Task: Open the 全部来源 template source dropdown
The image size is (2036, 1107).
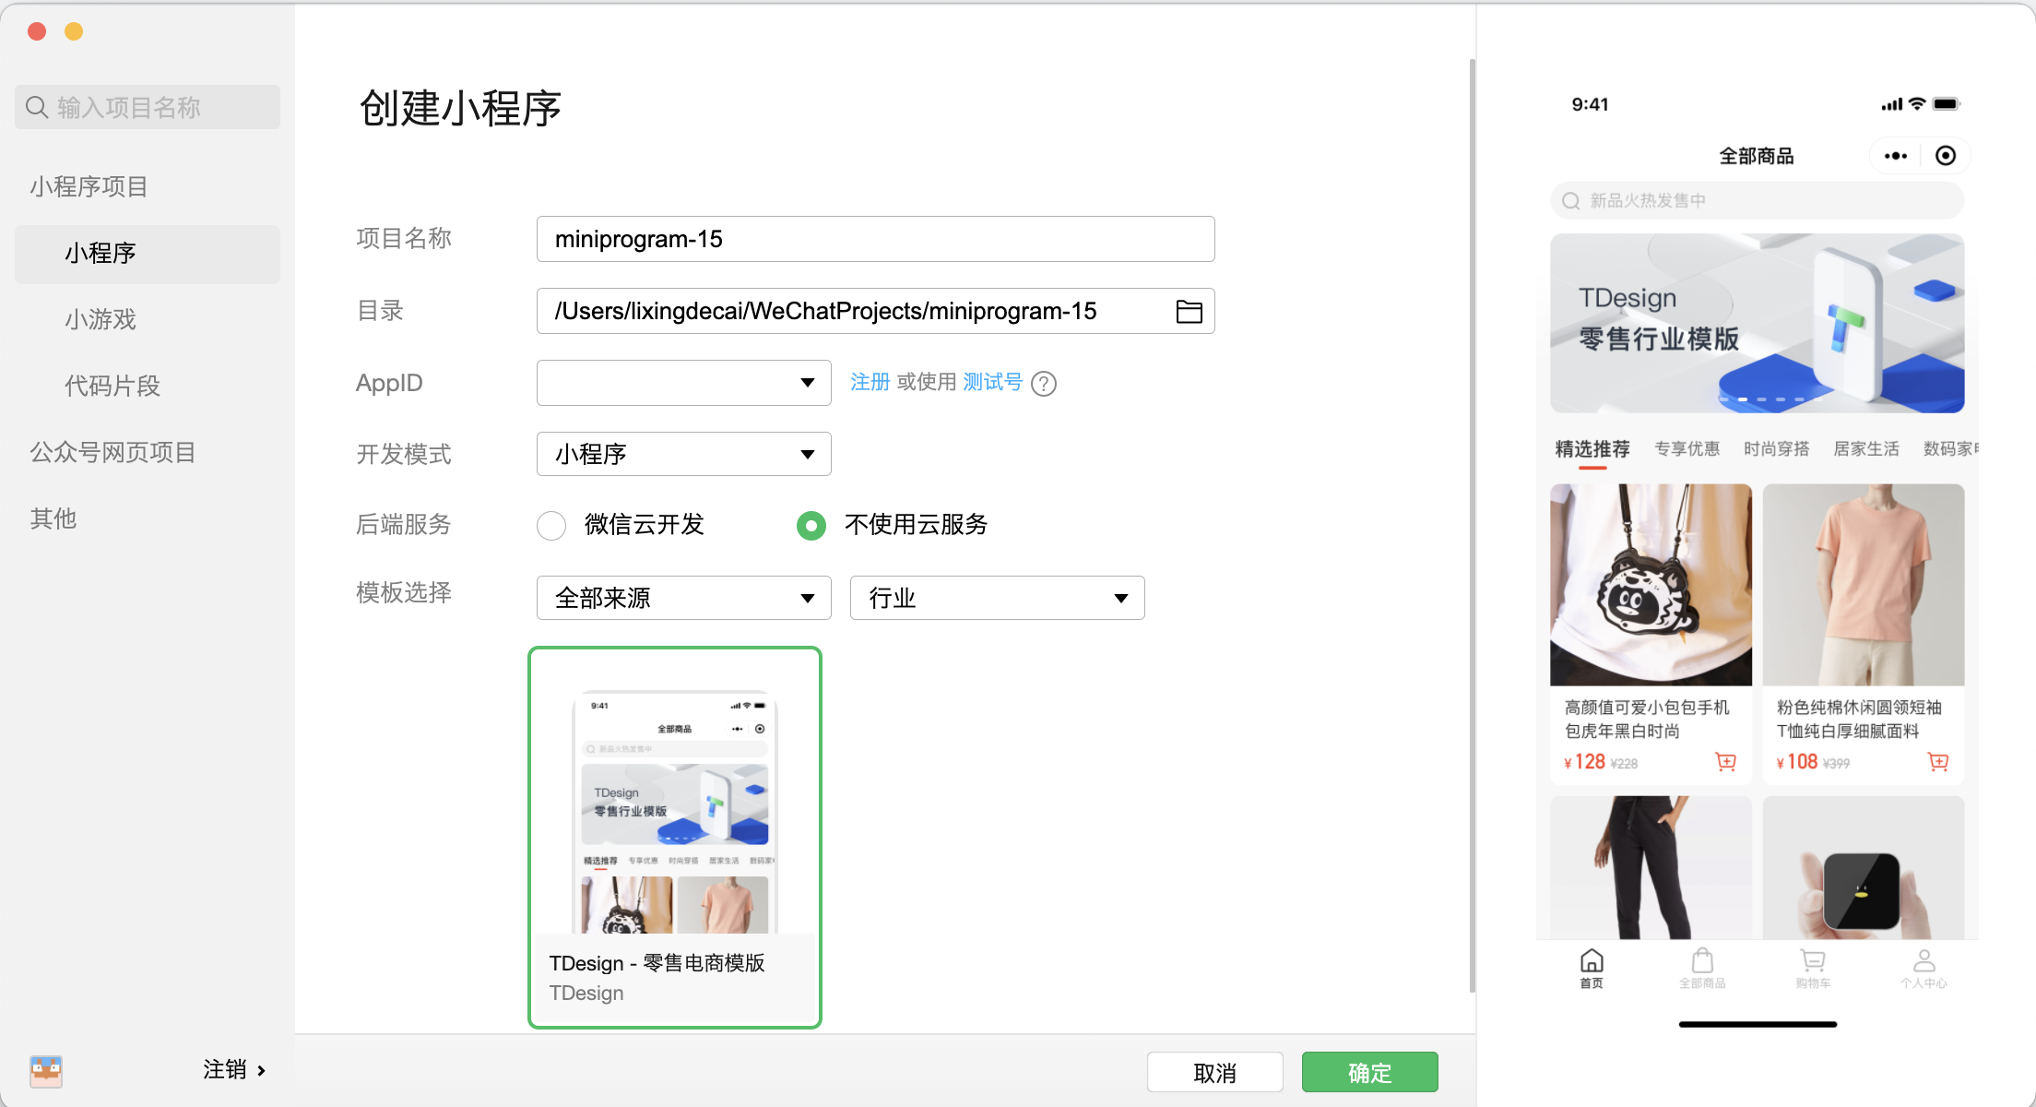Action: (x=684, y=598)
